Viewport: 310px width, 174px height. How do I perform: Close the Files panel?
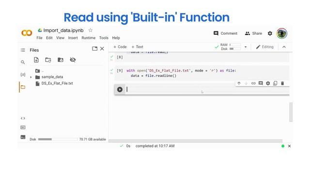(x=102, y=48)
